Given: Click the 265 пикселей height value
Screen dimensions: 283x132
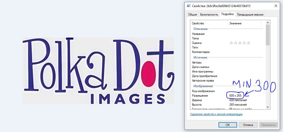Looking at the screenshot, I should [238, 105].
